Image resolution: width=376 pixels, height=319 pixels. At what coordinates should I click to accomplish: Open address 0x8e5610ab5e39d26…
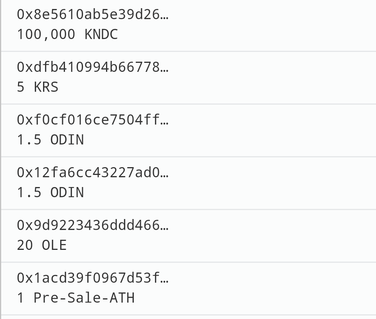(93, 14)
